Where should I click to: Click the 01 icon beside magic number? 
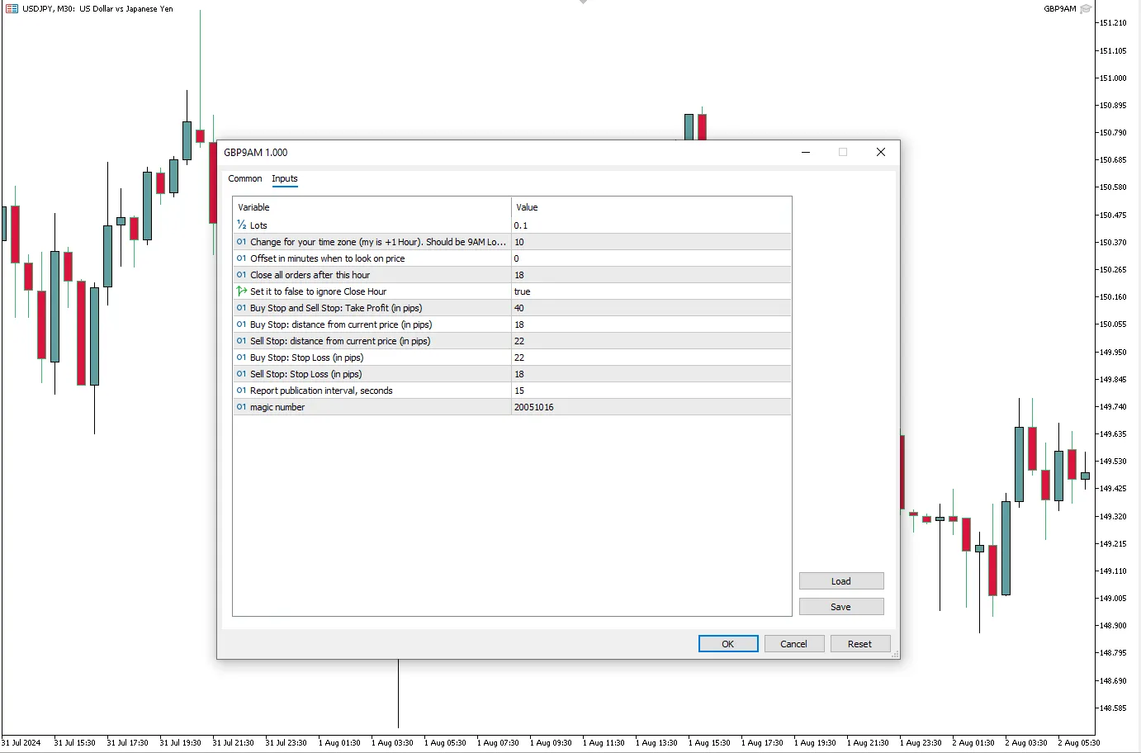click(241, 407)
